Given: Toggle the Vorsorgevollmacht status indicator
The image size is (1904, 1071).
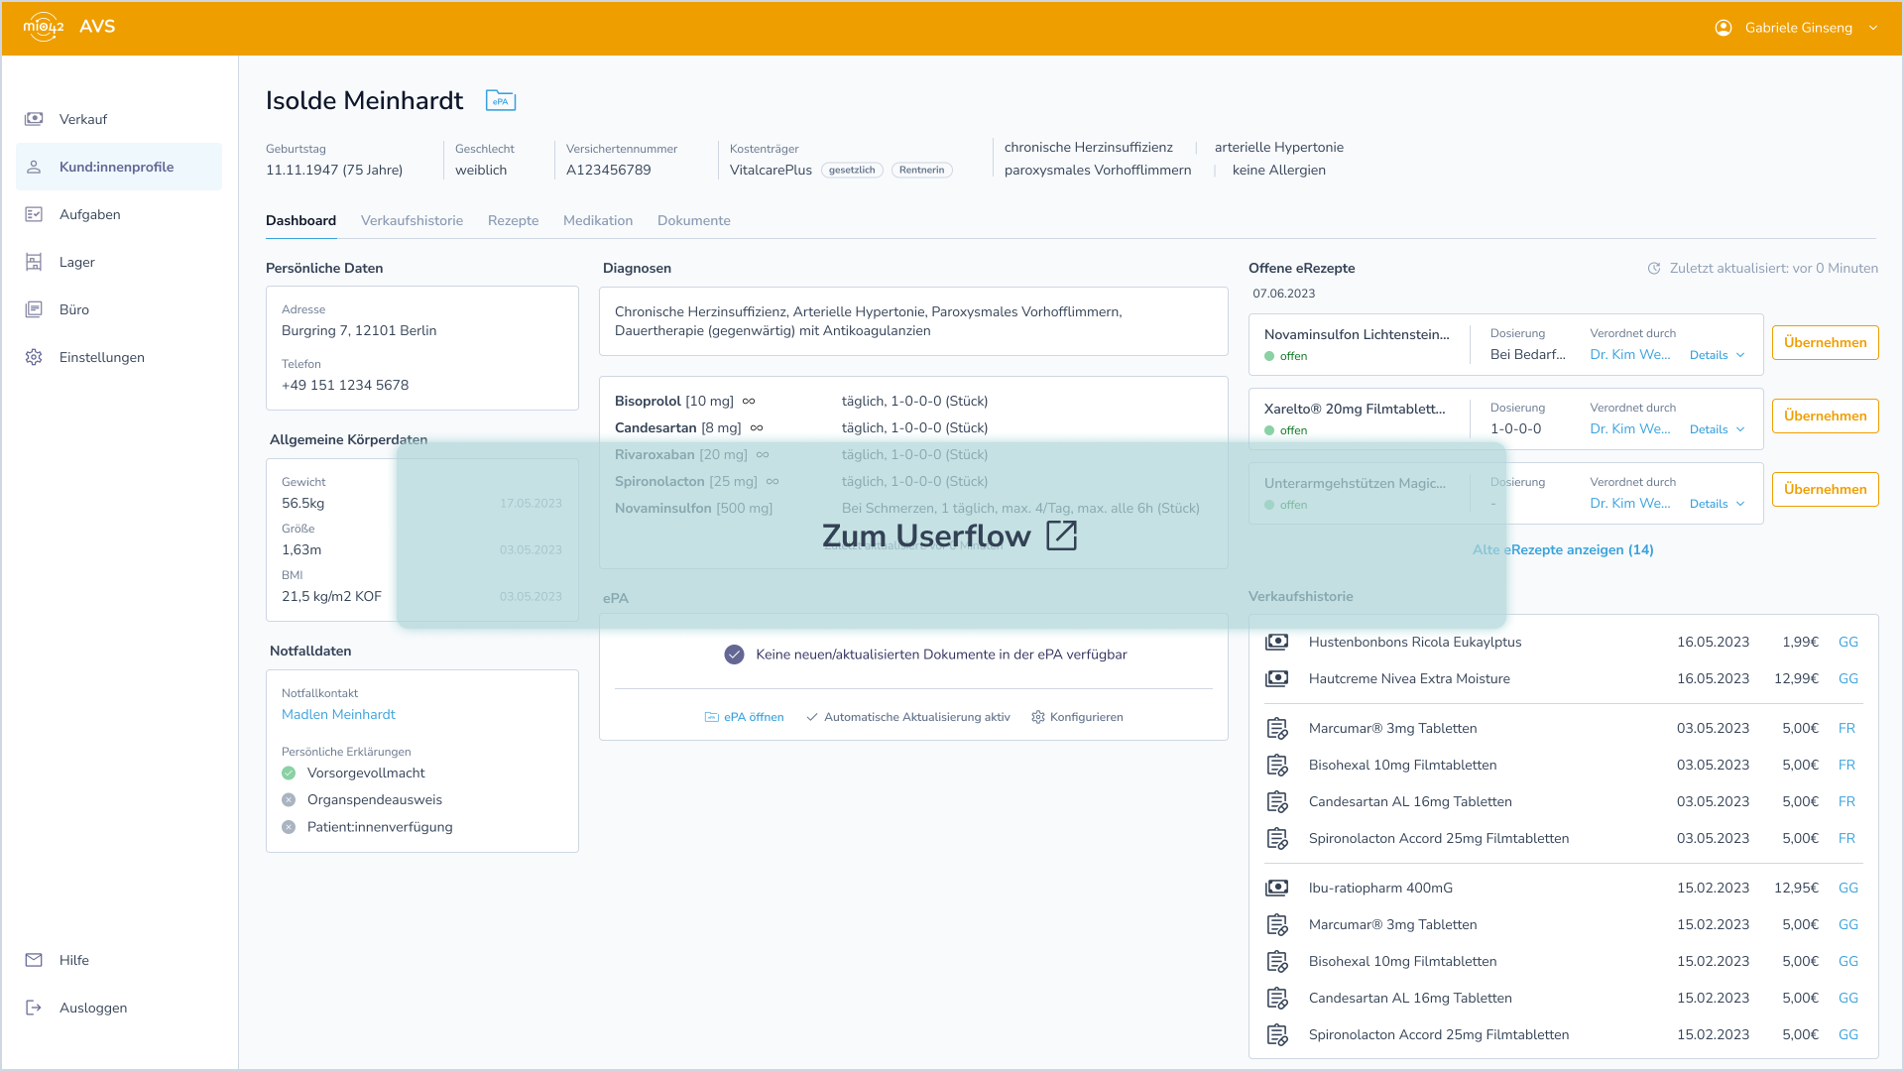Looking at the screenshot, I should pyautogui.click(x=289, y=773).
